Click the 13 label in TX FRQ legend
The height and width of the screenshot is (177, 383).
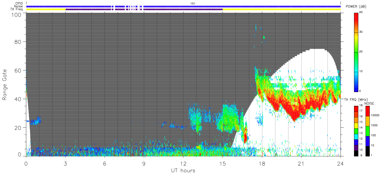tap(361, 133)
